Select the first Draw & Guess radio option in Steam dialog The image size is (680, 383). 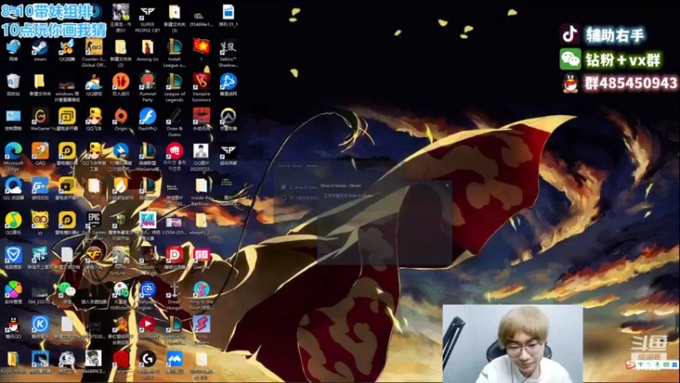point(284,187)
